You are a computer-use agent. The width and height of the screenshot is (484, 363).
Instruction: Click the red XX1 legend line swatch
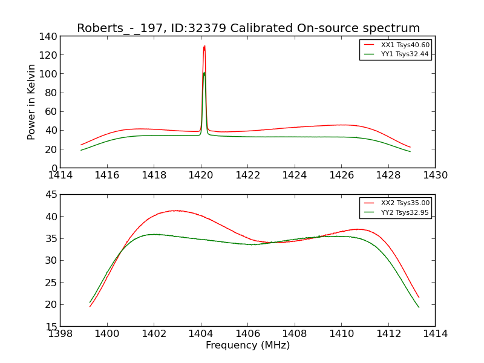click(369, 45)
